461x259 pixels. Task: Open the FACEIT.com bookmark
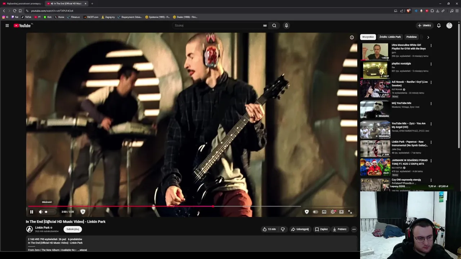point(91,17)
